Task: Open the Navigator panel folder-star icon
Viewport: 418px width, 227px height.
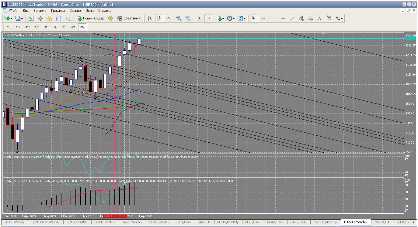Action: pyautogui.click(x=49, y=19)
